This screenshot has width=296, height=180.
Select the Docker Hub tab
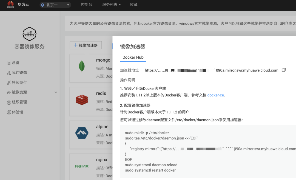[x=133, y=57]
